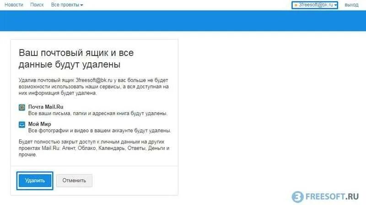Viewport: 366px width, 205px height.
Task: Click the Почта Mail.Ru heading text
Action: [x=46, y=107]
